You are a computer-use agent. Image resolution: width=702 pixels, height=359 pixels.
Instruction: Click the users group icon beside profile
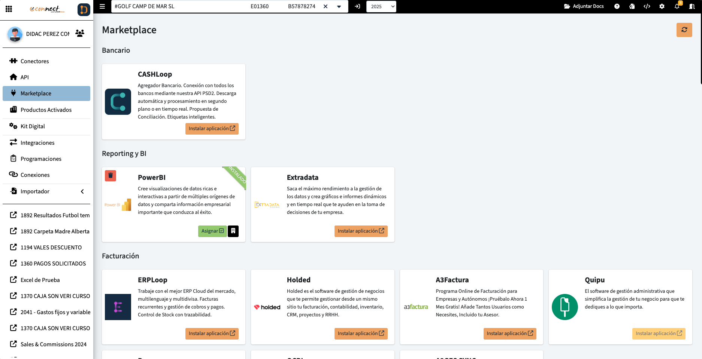[80, 34]
